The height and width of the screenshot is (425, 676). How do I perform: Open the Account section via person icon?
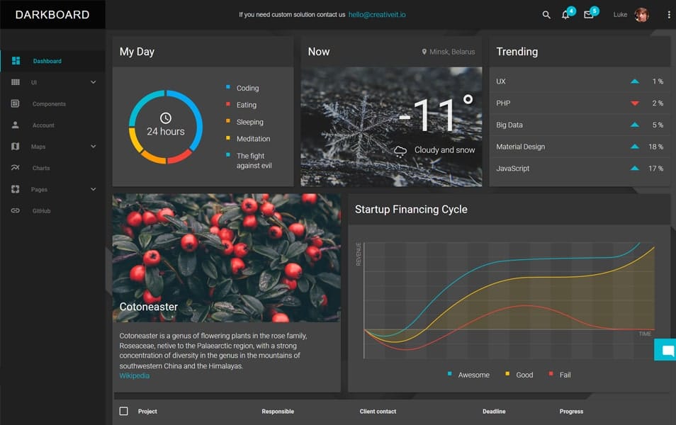click(x=16, y=125)
